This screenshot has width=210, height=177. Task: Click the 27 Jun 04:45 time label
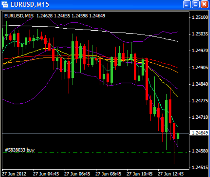click(x=46, y=174)
